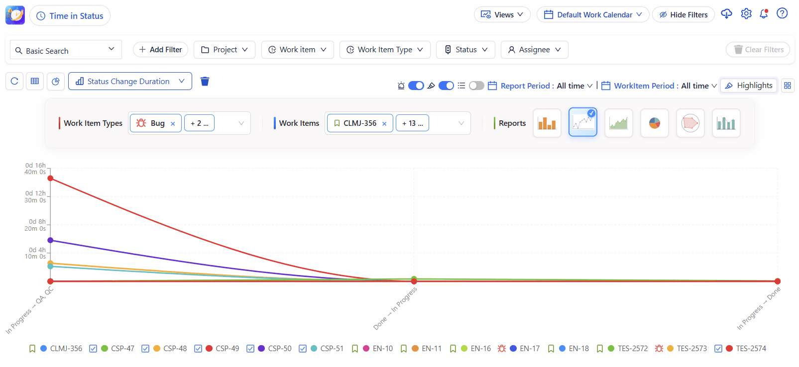Turn on the list toggle switch

tap(476, 86)
